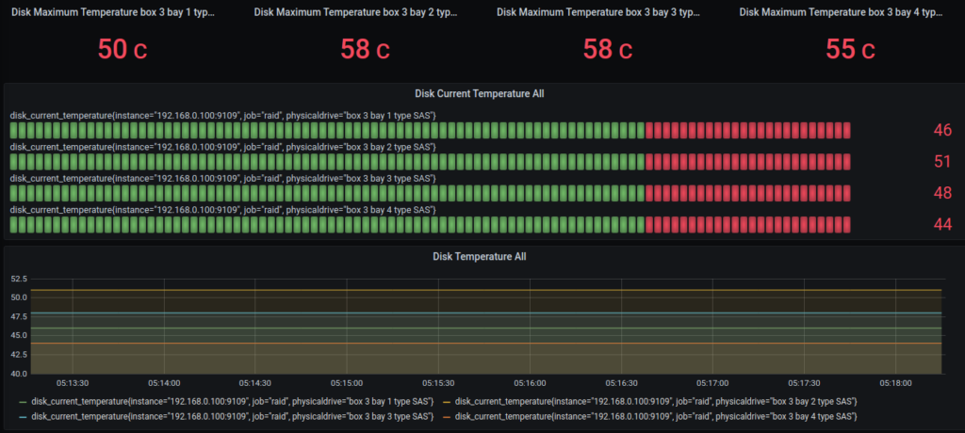Open the Disk Temperature All panel title menu
965x433 pixels.
(480, 256)
